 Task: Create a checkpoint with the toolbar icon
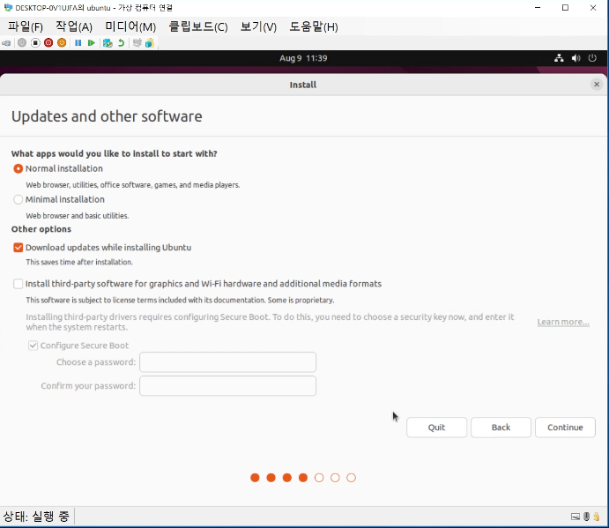(x=108, y=42)
